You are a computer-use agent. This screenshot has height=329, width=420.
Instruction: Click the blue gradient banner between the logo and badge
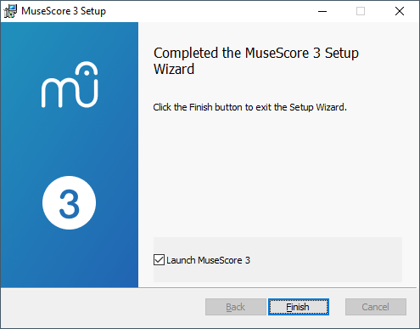(x=70, y=142)
